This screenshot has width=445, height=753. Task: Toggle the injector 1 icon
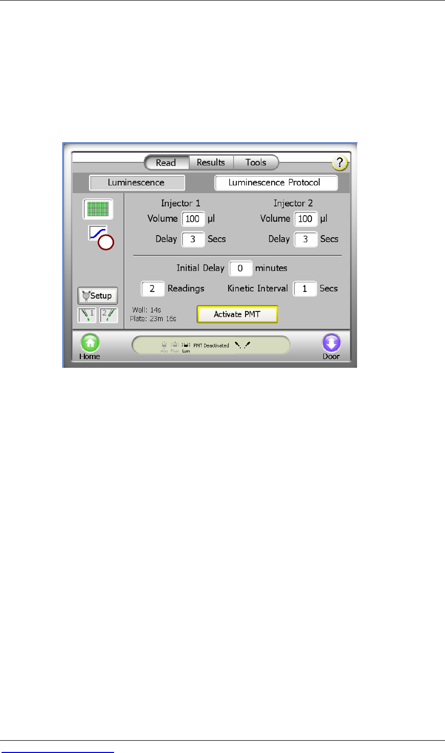87,315
